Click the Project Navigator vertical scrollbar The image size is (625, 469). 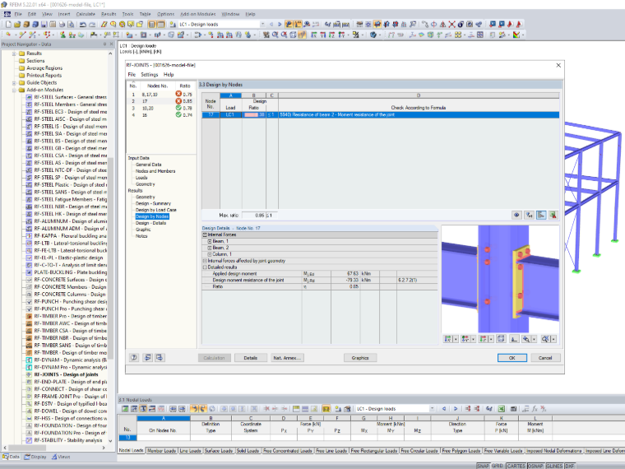pos(110,259)
